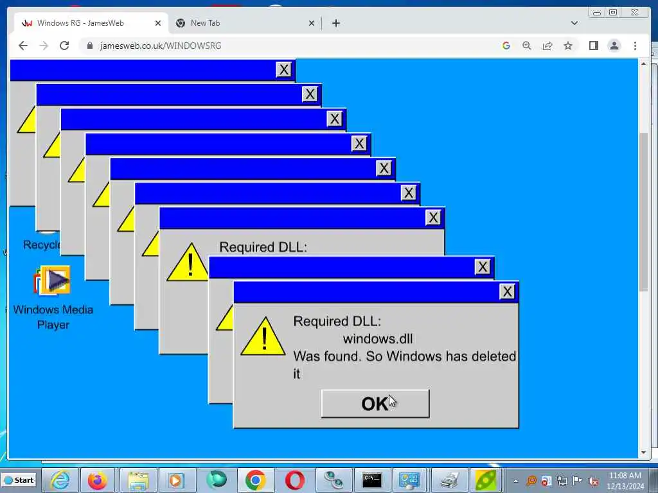Toggle Chrome side panel
This screenshot has height=493, width=658.
(593, 46)
